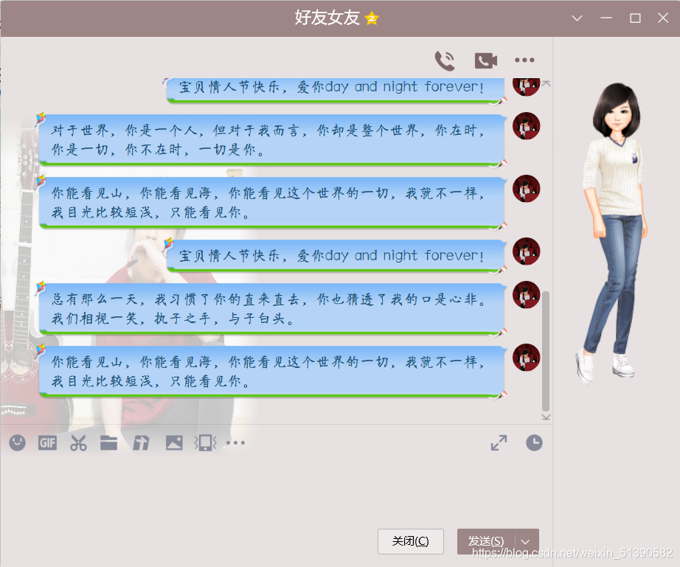Click the yellow star badge next to title

click(372, 18)
